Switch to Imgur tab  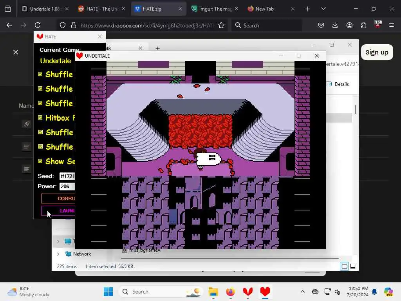tap(214, 9)
